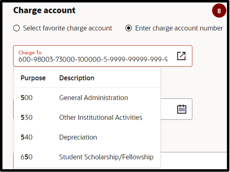Screen dimensions: 230x172
Task: Select the 'General Administration' description text
Action: point(93,98)
